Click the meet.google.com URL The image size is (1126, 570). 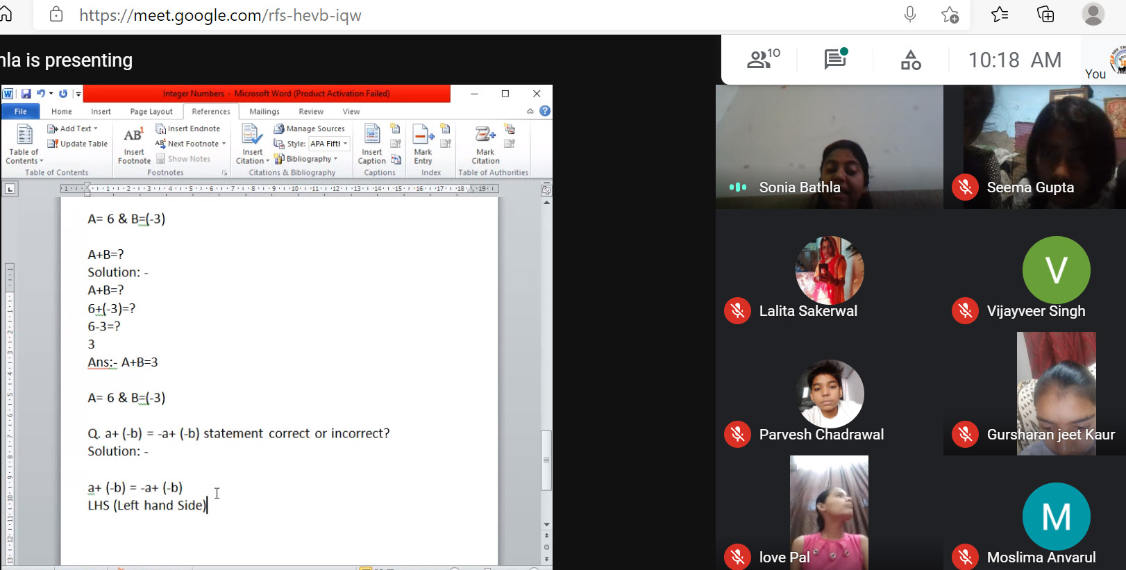coord(220,15)
